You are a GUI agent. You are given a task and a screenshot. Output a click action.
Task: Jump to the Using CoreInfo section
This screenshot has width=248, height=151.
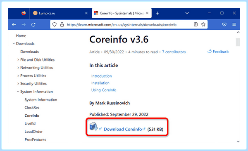(104, 90)
